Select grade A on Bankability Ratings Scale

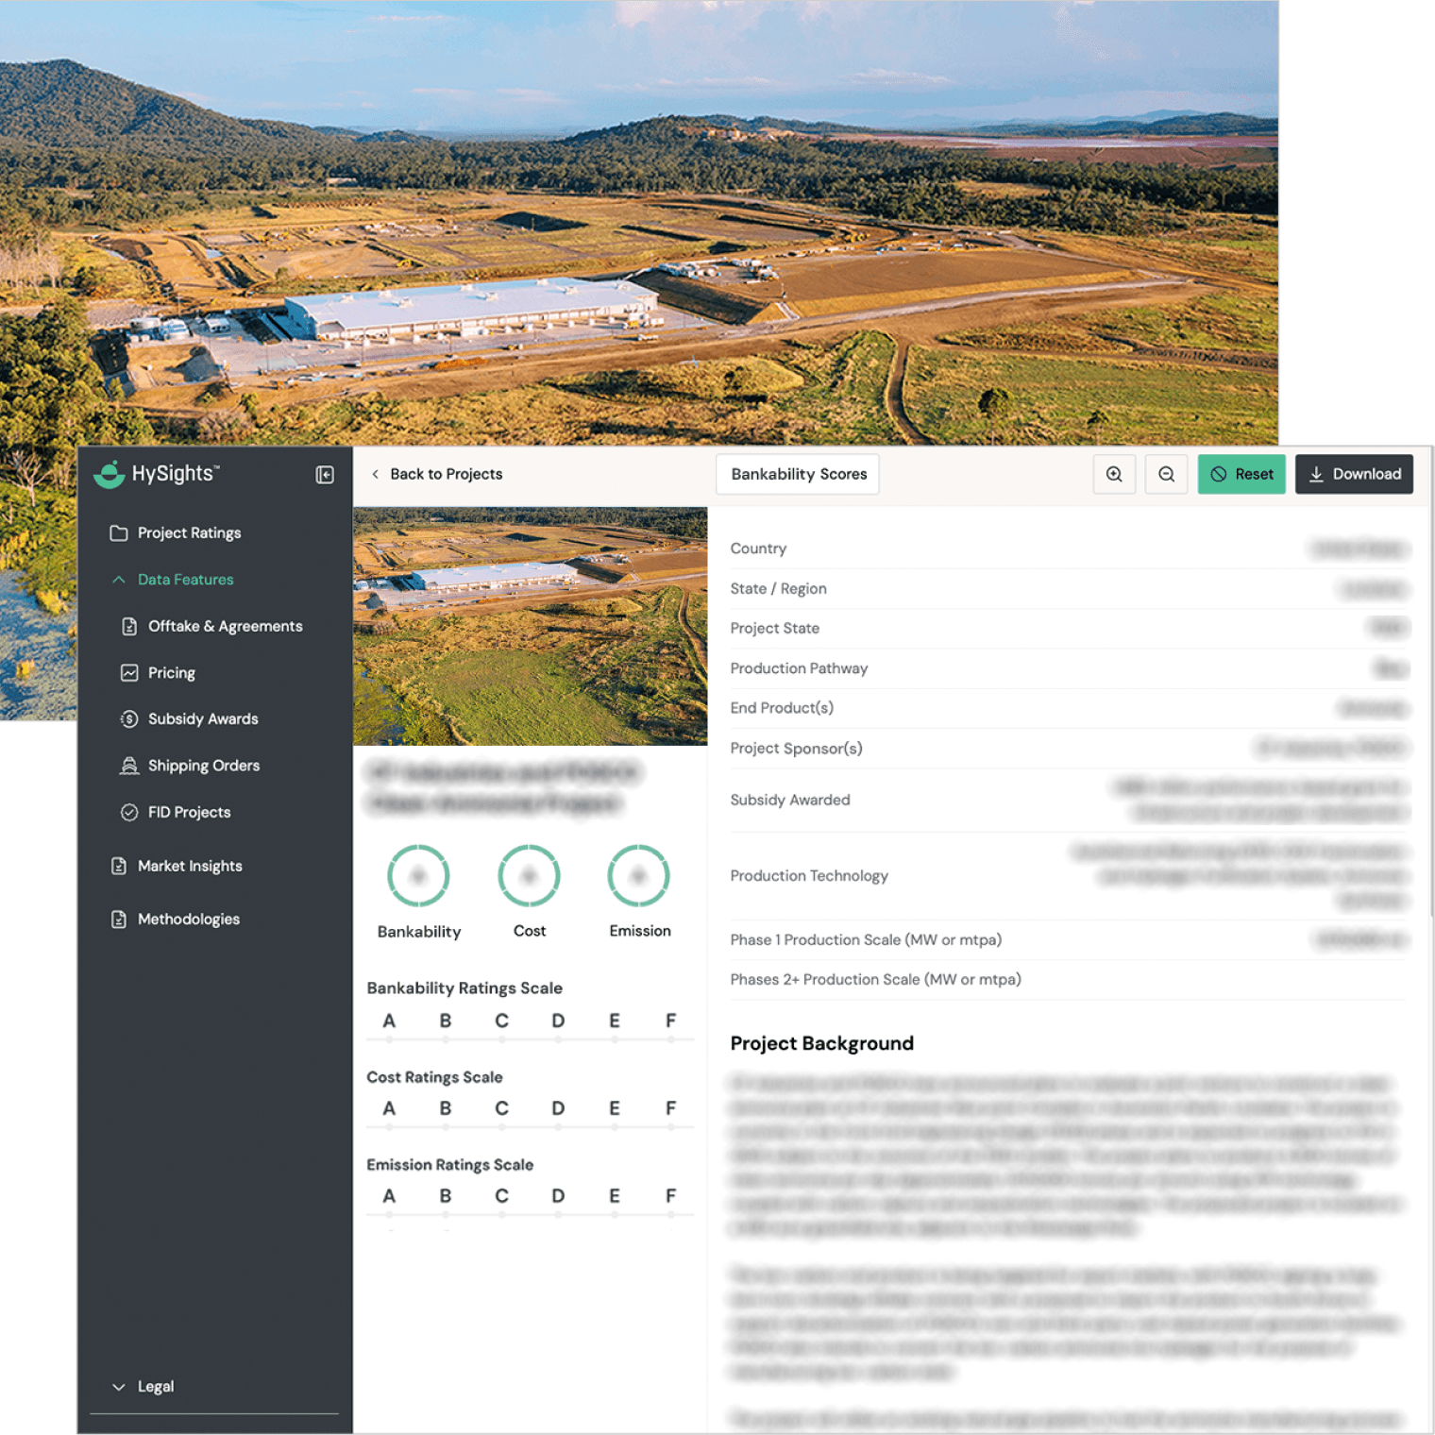[389, 1021]
